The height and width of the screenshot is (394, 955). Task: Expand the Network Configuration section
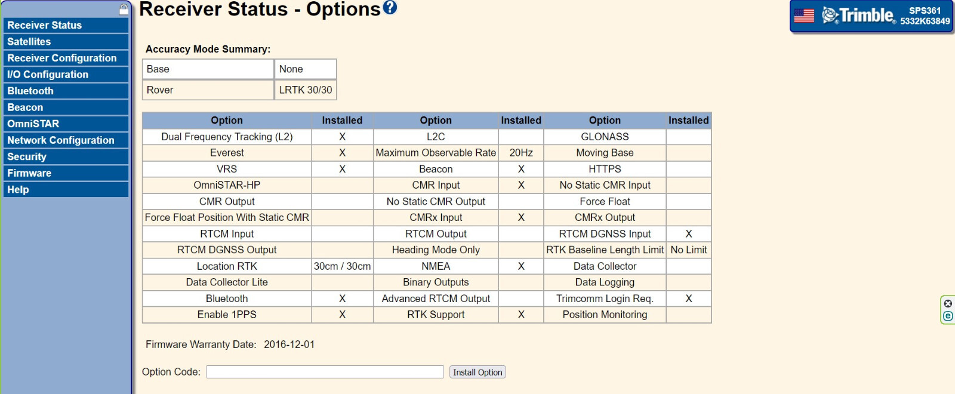coord(66,140)
